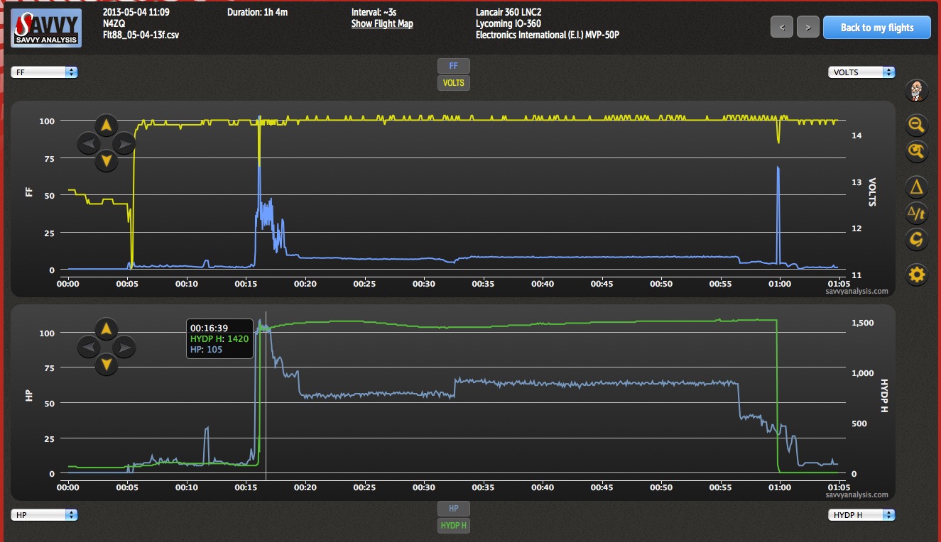Click the magnifier icon below zoom out
941x542 pixels.
(x=916, y=150)
